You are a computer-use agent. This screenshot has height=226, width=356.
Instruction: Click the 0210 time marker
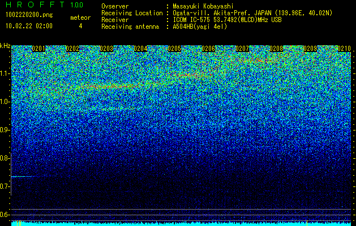[x=344, y=49]
